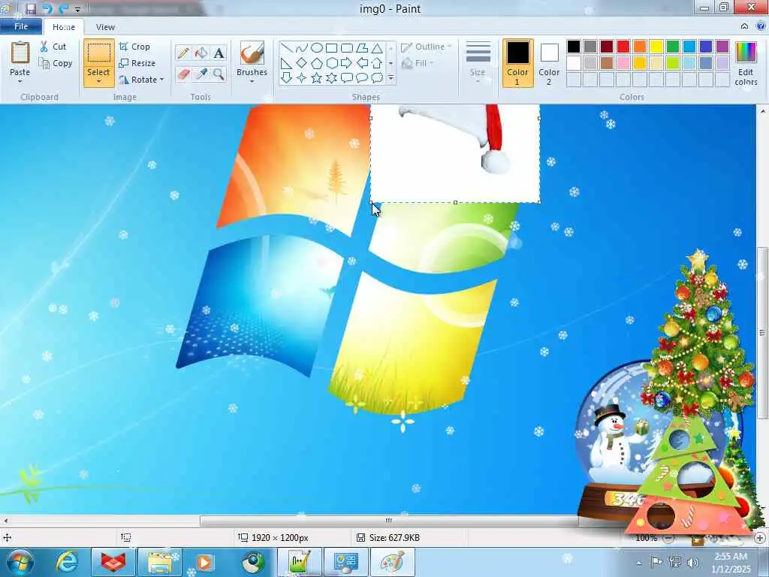Select the Fill with color bucket tool

coord(201,53)
